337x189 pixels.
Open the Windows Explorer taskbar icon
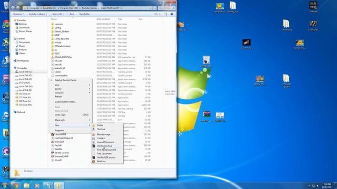pyautogui.click(x=26, y=185)
